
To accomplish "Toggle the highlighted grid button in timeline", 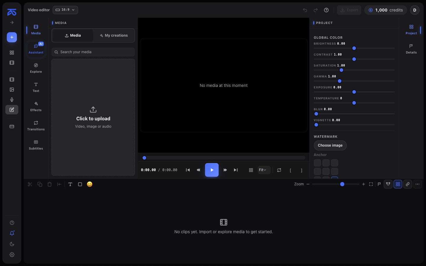I will 398,184.
